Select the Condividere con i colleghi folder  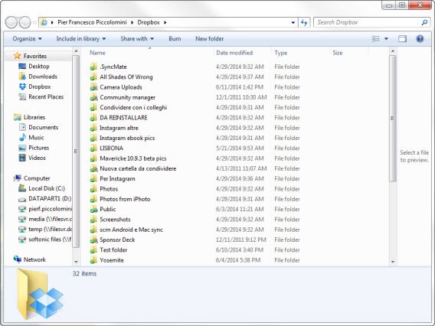pos(133,108)
